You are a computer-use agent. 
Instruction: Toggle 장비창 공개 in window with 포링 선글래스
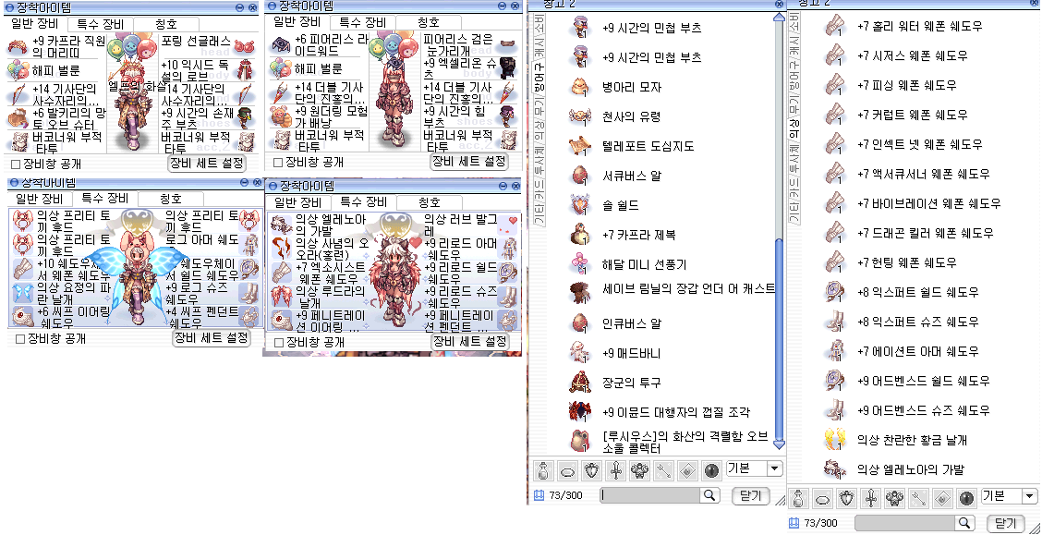(x=17, y=164)
